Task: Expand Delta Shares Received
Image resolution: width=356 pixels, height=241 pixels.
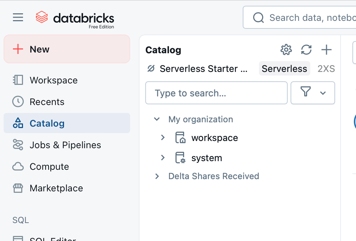Action: [157, 176]
